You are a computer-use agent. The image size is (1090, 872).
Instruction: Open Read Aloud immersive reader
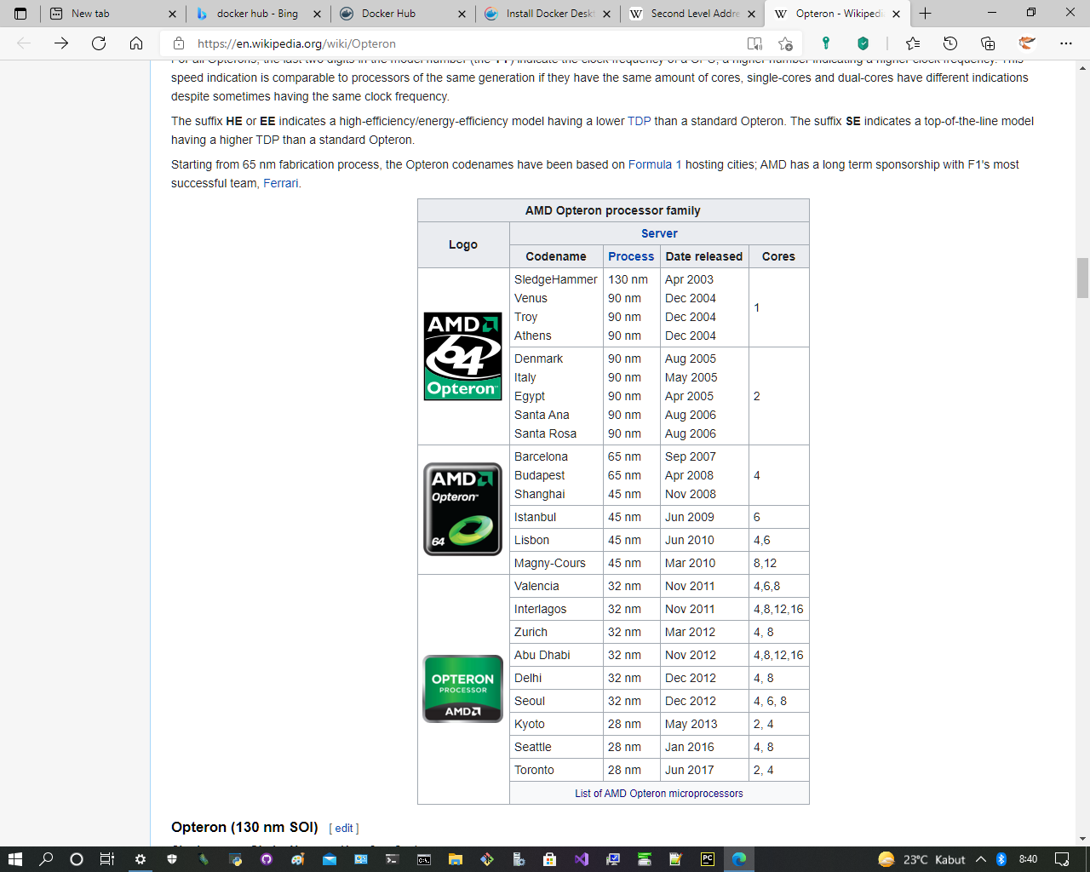(x=754, y=43)
